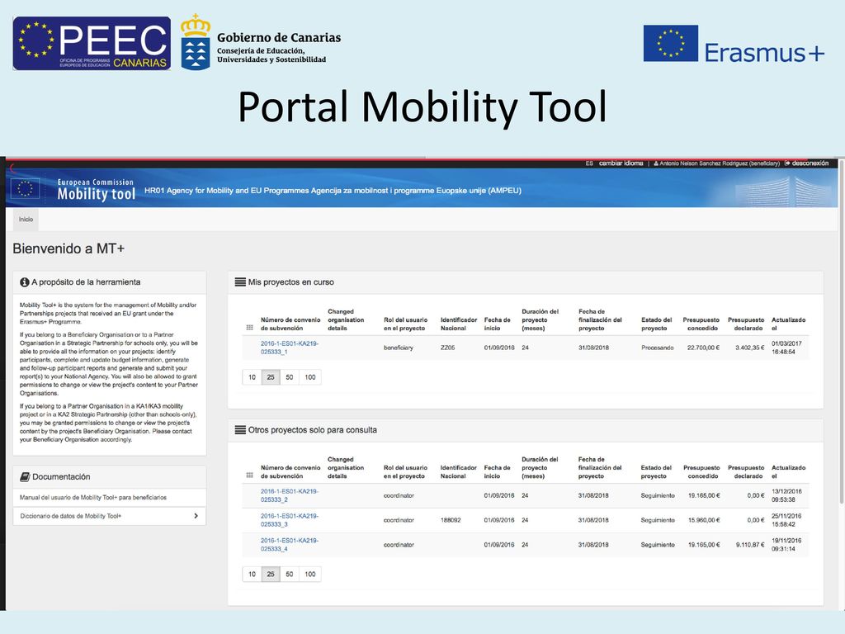Open project 2016-1-ES01-KA219-025333_2
This screenshot has width=845, height=634.
(290, 495)
